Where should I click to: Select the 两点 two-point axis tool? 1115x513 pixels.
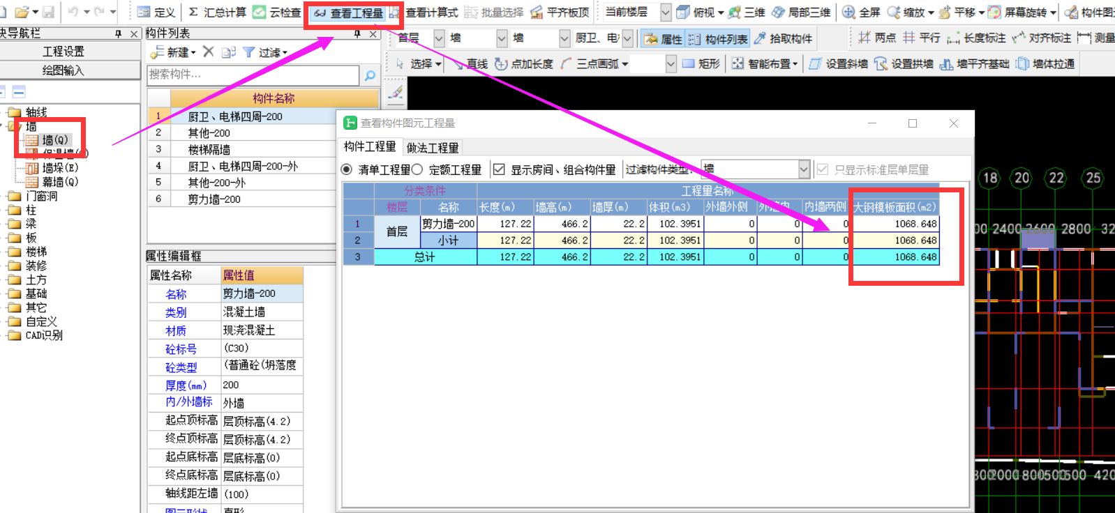coord(877,38)
